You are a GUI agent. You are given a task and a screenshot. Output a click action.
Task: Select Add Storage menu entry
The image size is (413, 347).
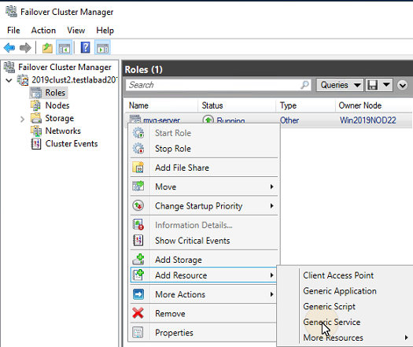pos(205,260)
